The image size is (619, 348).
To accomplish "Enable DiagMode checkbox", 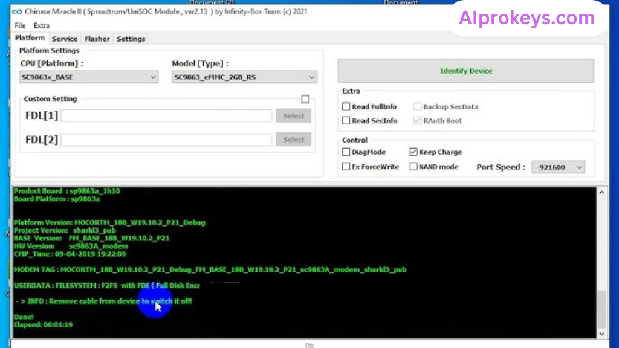I will point(346,152).
